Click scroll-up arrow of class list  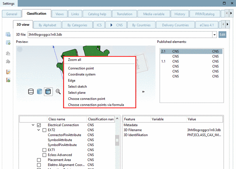(117, 119)
